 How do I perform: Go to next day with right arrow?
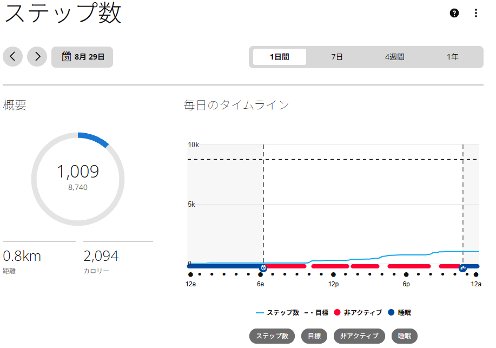tap(37, 57)
